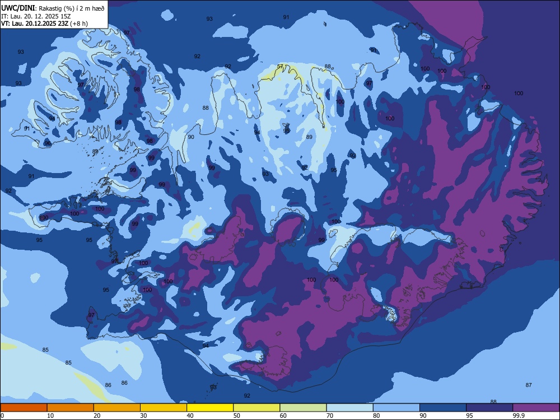
Task: Select the pale blue 70–80 legend swatch
Action: click(350, 408)
